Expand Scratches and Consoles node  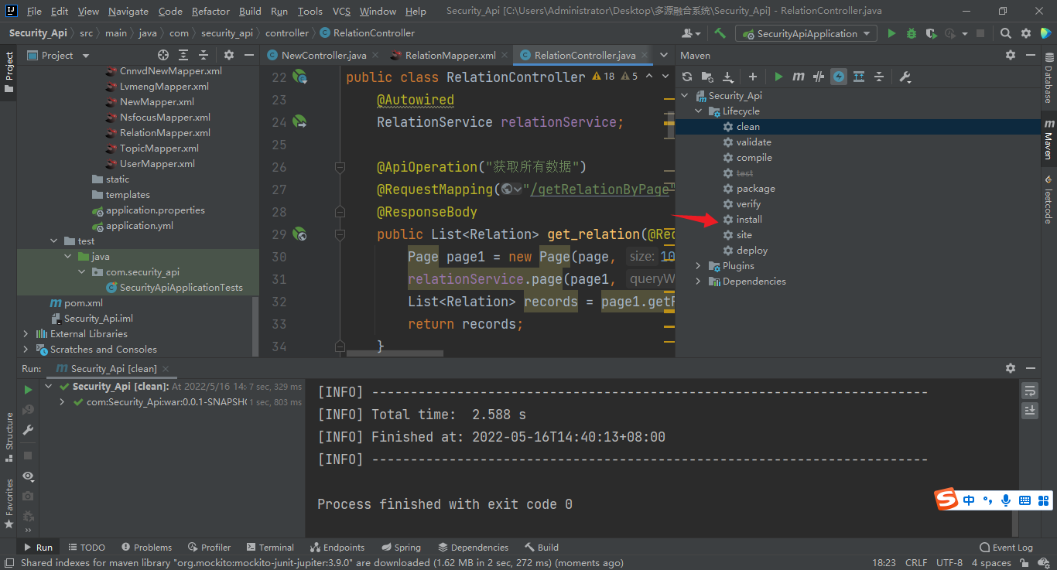[26, 350]
